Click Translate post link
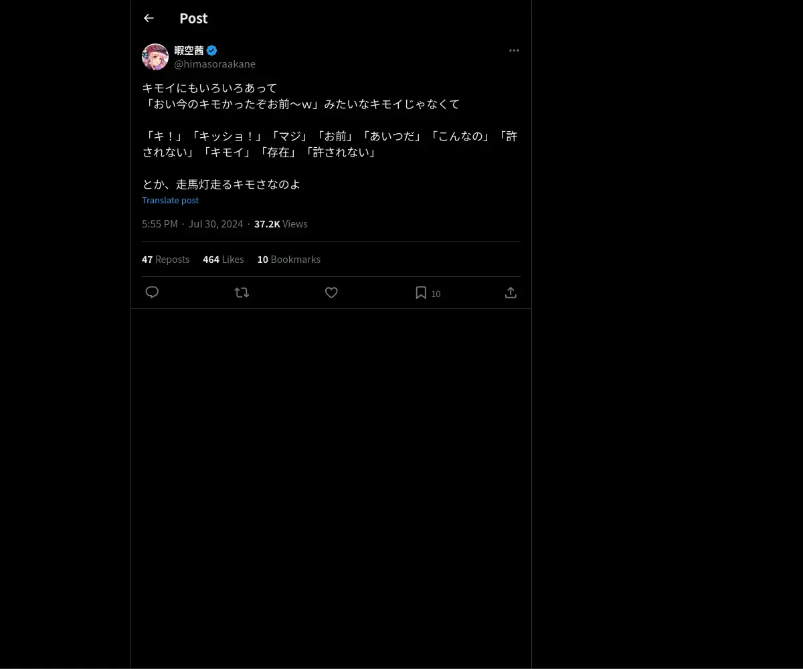The image size is (803, 669). 170,200
